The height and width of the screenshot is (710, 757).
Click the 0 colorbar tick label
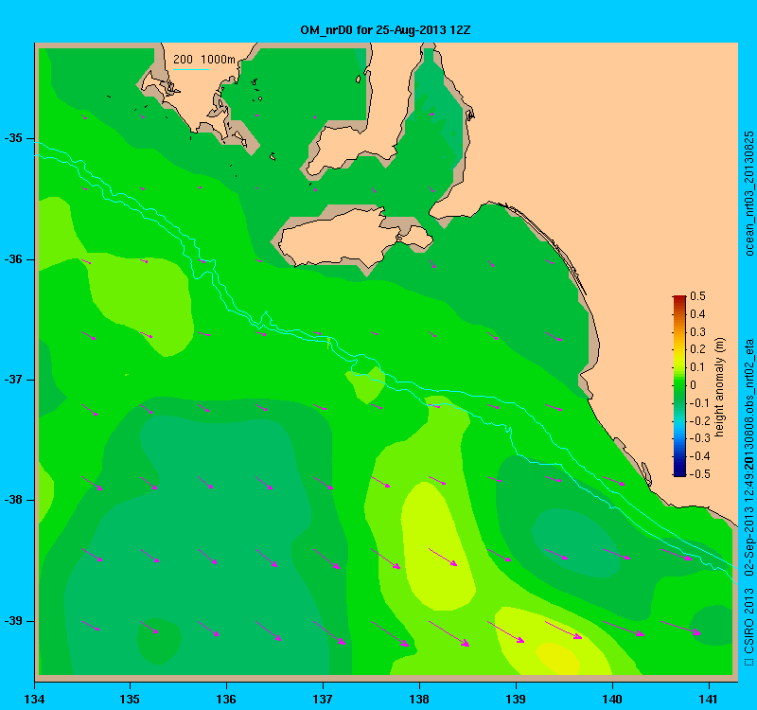694,385
